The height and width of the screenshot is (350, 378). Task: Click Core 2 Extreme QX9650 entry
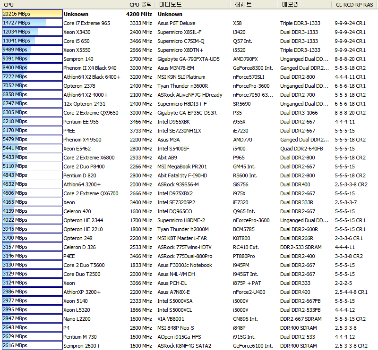[x=91, y=113]
